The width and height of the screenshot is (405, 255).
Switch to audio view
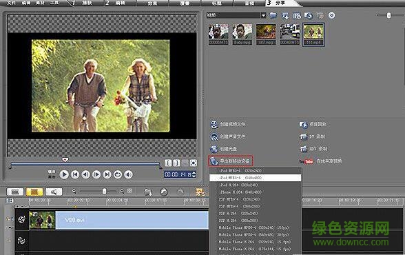pos(54,192)
